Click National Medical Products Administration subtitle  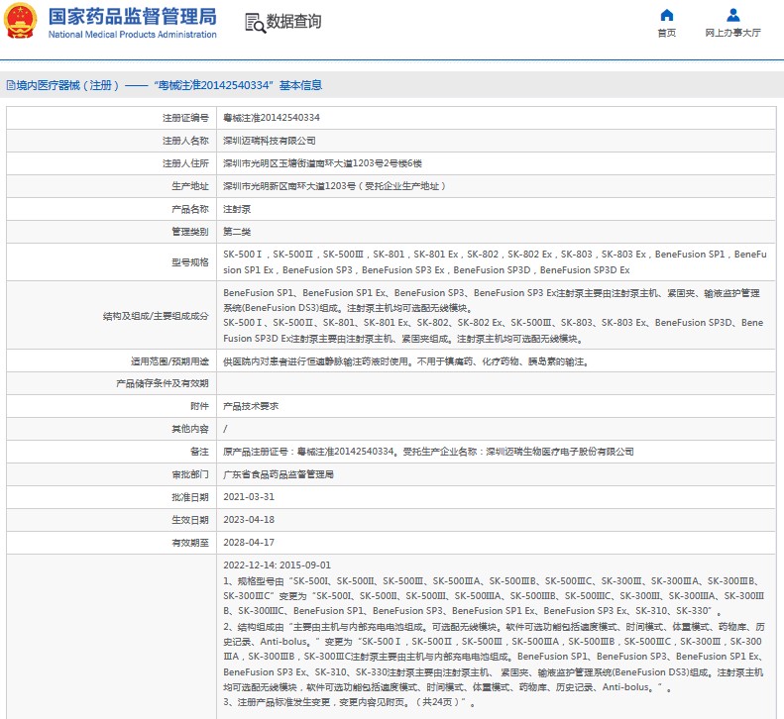coord(133,35)
